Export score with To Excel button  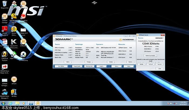pos(151,64)
